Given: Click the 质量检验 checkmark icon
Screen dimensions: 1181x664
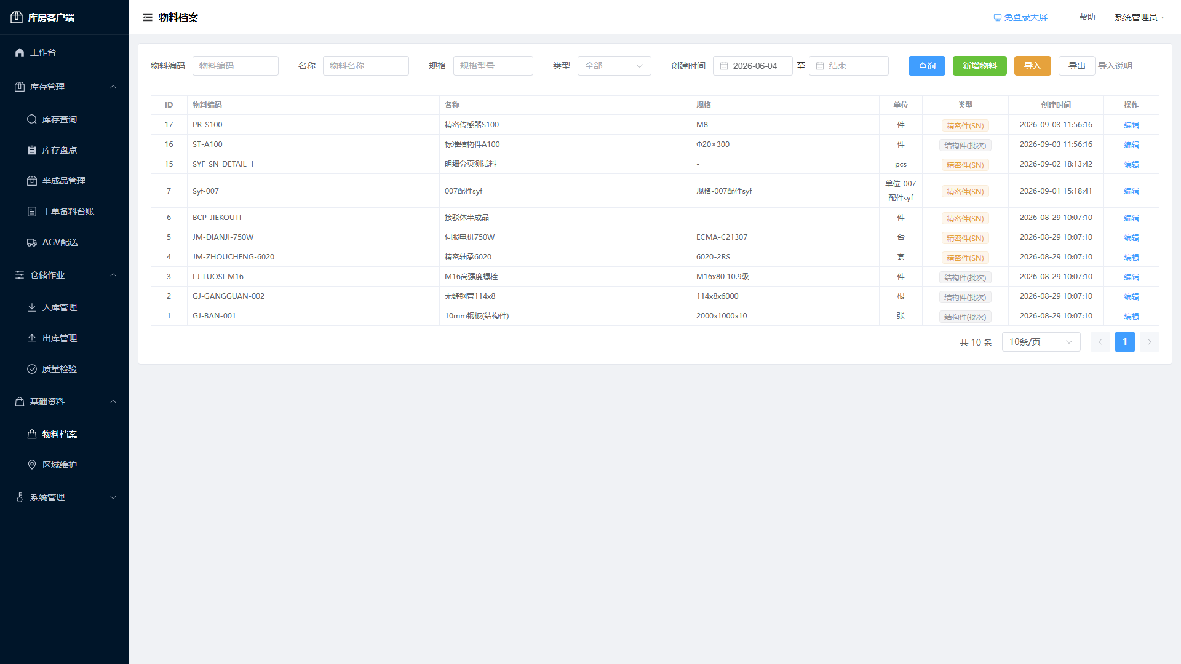Looking at the screenshot, I should click(x=32, y=369).
